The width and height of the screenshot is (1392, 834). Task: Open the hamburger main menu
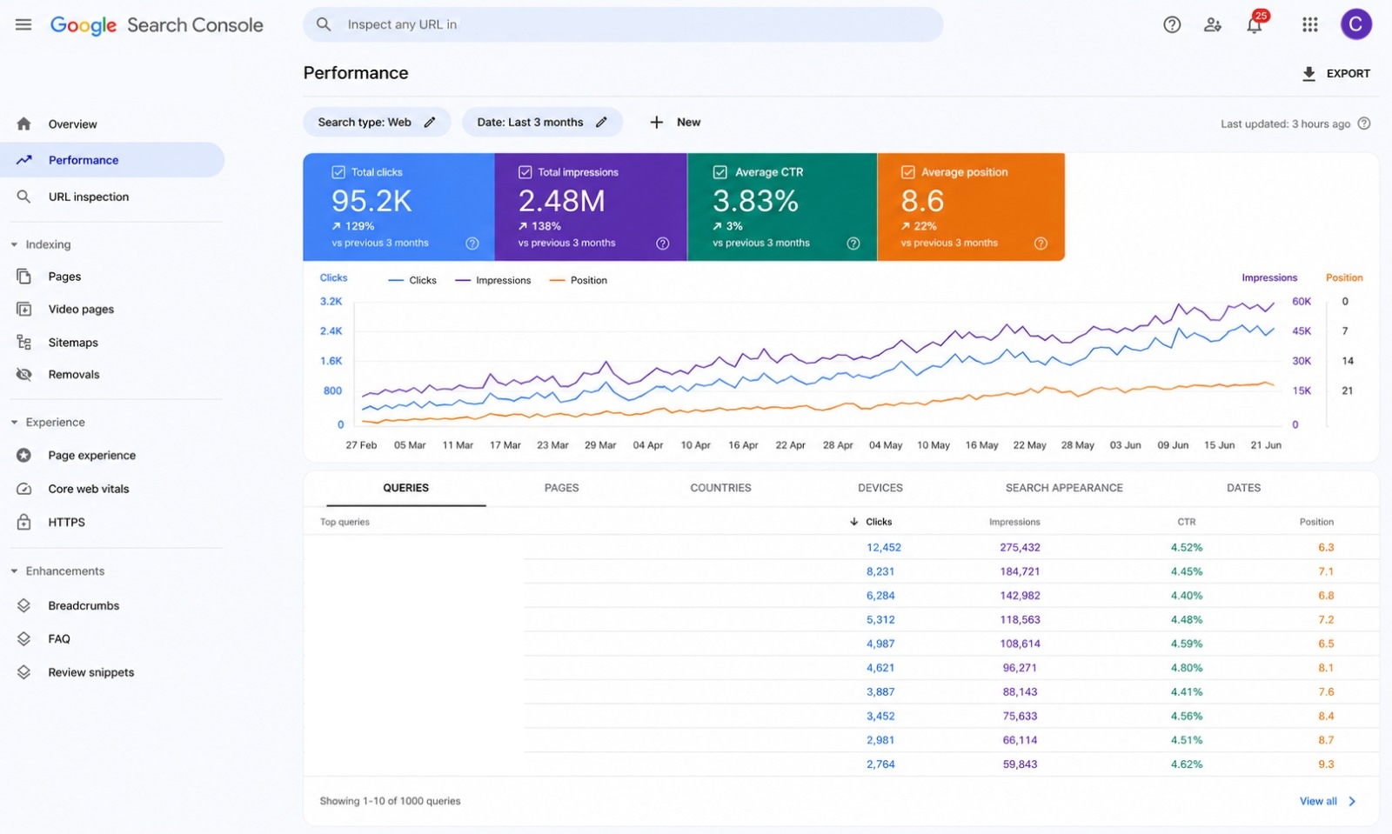click(23, 24)
